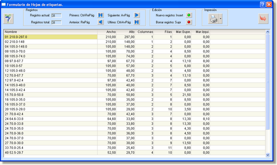The image size is (277, 165).
Task: Select row '40 52.5-29.7'
Action: pos(135,152)
